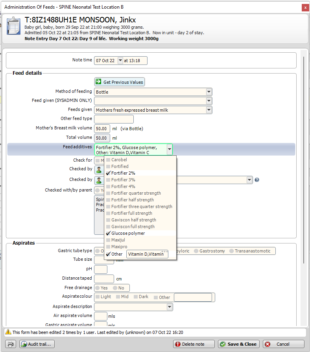Edit the note time 13:18 field

coord(135,61)
